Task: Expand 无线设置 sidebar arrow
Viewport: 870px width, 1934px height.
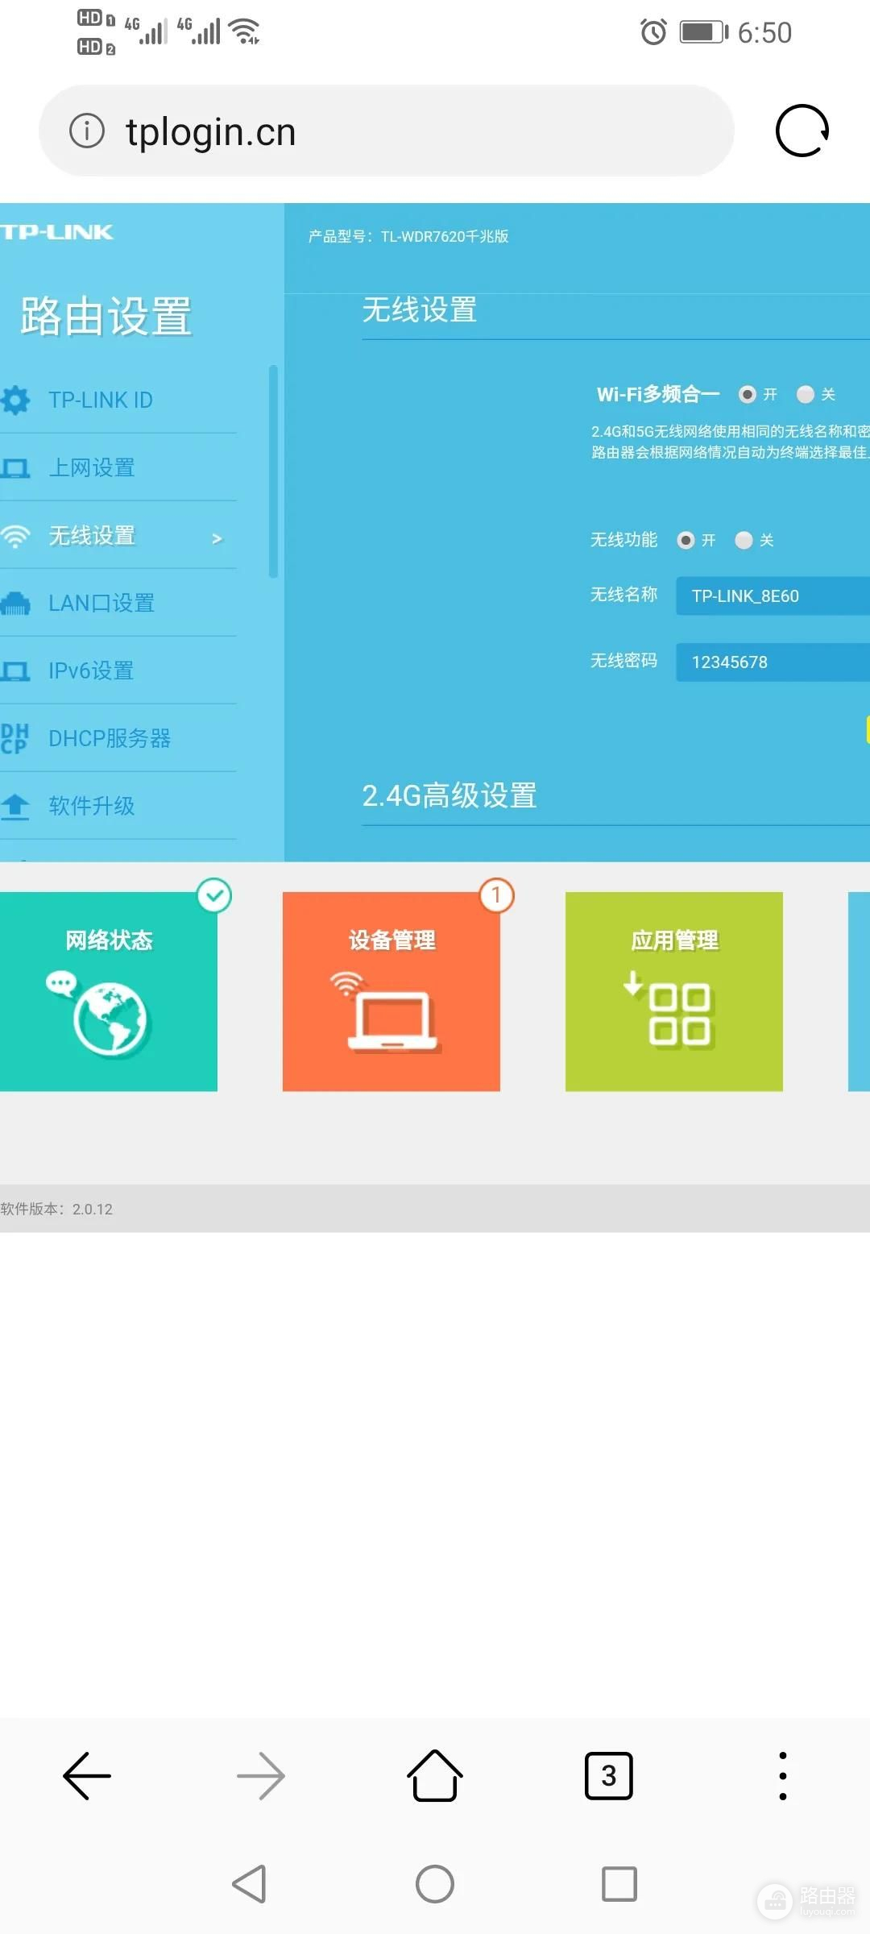Action: tap(217, 538)
